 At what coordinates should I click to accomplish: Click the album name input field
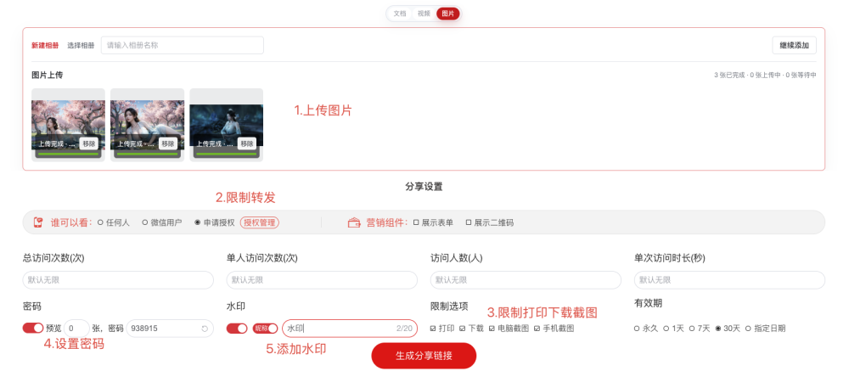click(183, 46)
